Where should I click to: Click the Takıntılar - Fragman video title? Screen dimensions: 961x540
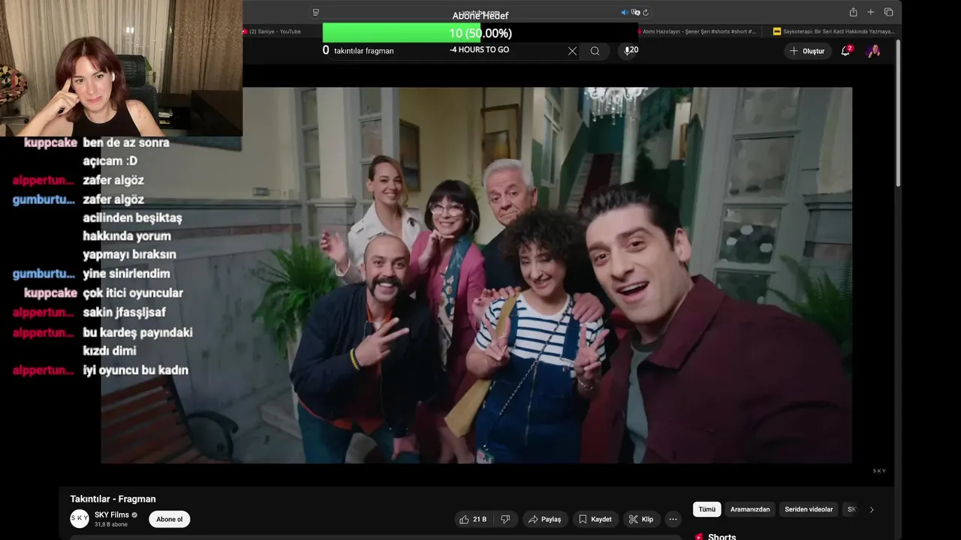coord(113,499)
